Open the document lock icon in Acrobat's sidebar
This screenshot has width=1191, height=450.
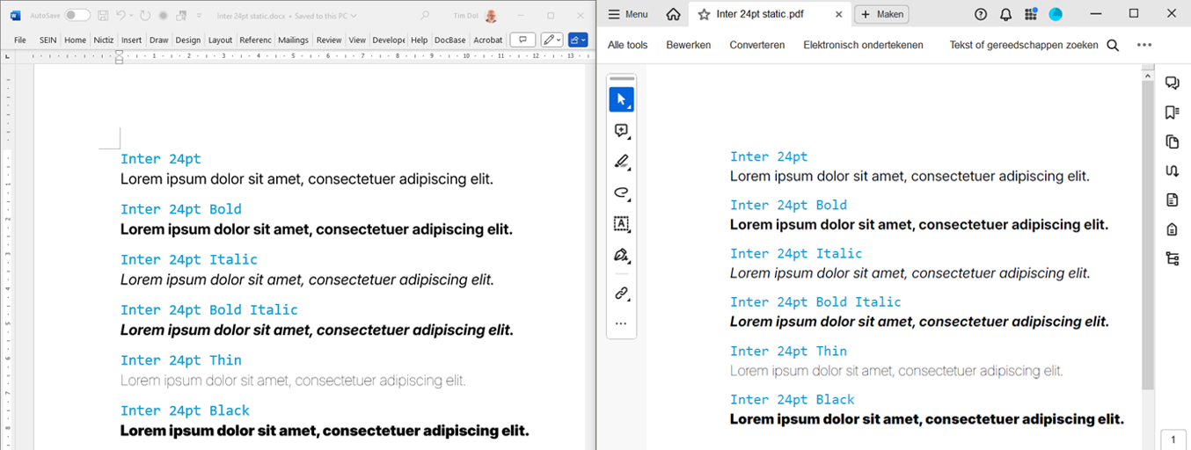pos(1172,229)
